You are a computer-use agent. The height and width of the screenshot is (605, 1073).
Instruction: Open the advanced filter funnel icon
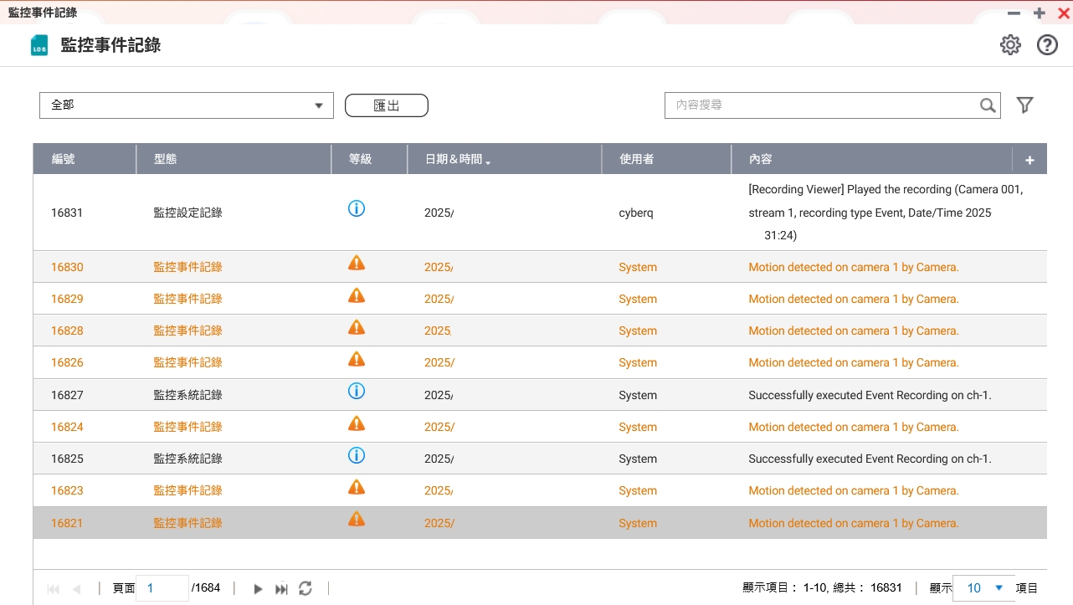1024,105
